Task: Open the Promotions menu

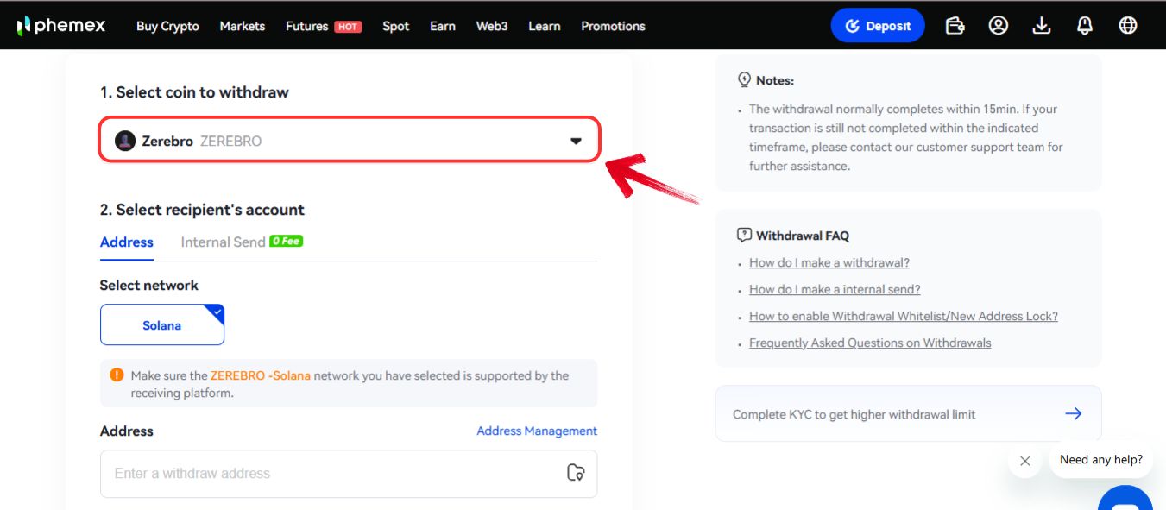Action: (x=613, y=26)
